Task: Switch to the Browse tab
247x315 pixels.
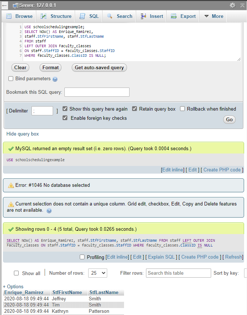Action: (19, 16)
